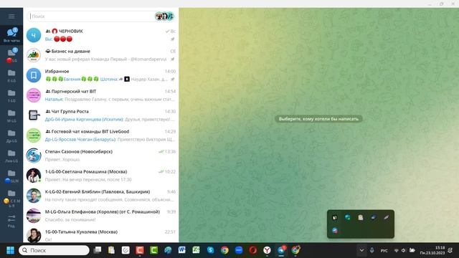Open the Wi-Fi network tray icon
The width and height of the screenshot is (459, 258).
coord(397,250)
